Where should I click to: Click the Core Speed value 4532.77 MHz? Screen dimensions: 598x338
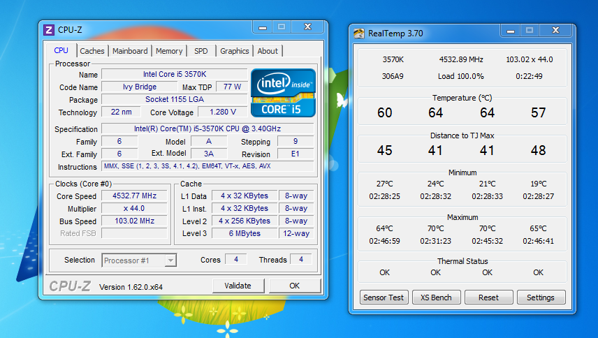click(x=134, y=196)
